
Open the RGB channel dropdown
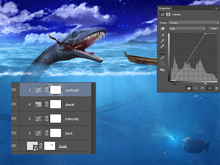pos(187,29)
